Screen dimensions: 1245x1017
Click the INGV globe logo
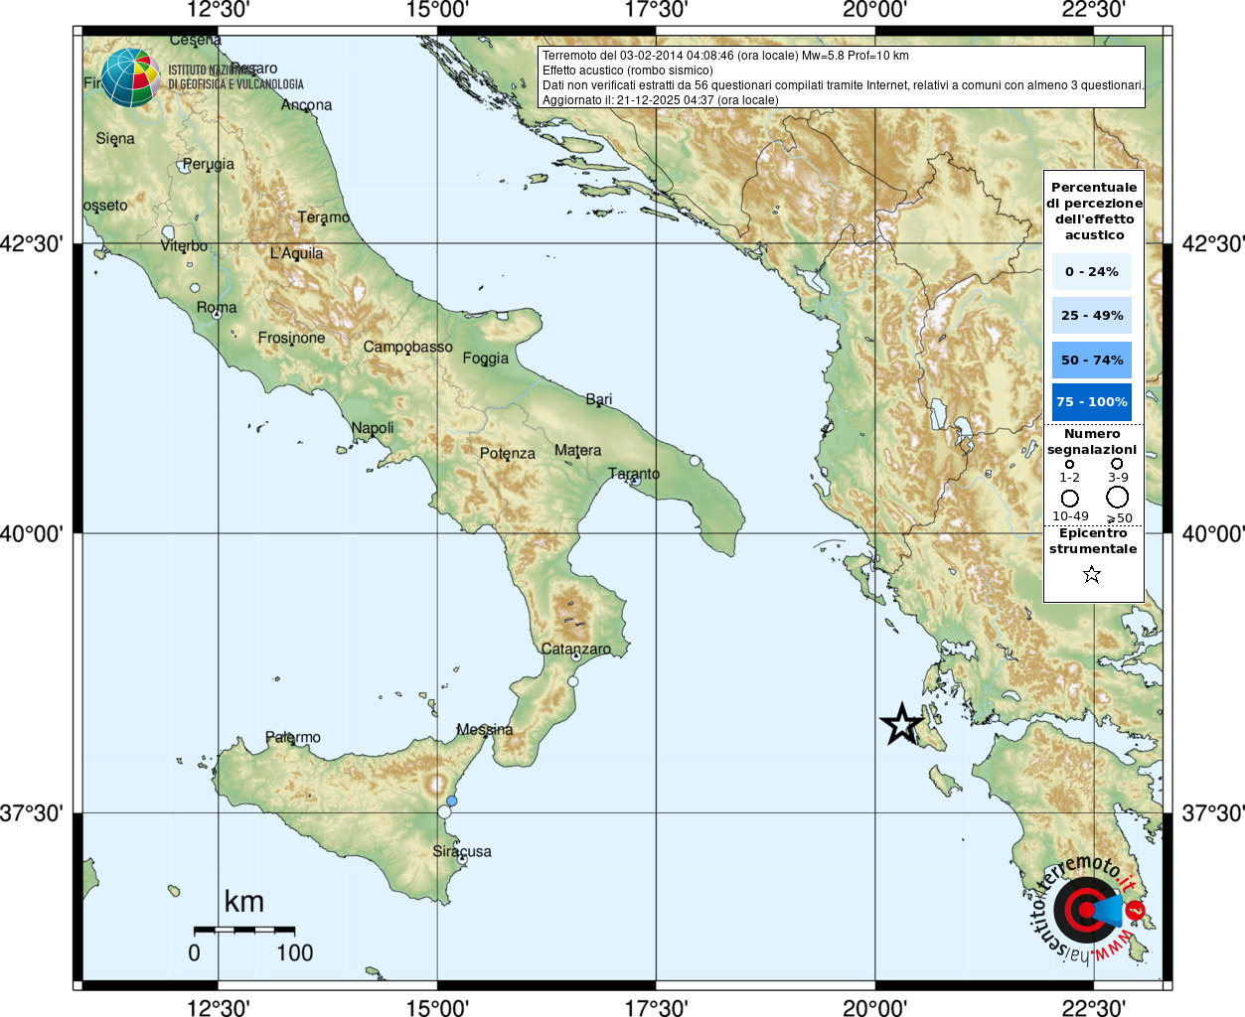coord(130,77)
